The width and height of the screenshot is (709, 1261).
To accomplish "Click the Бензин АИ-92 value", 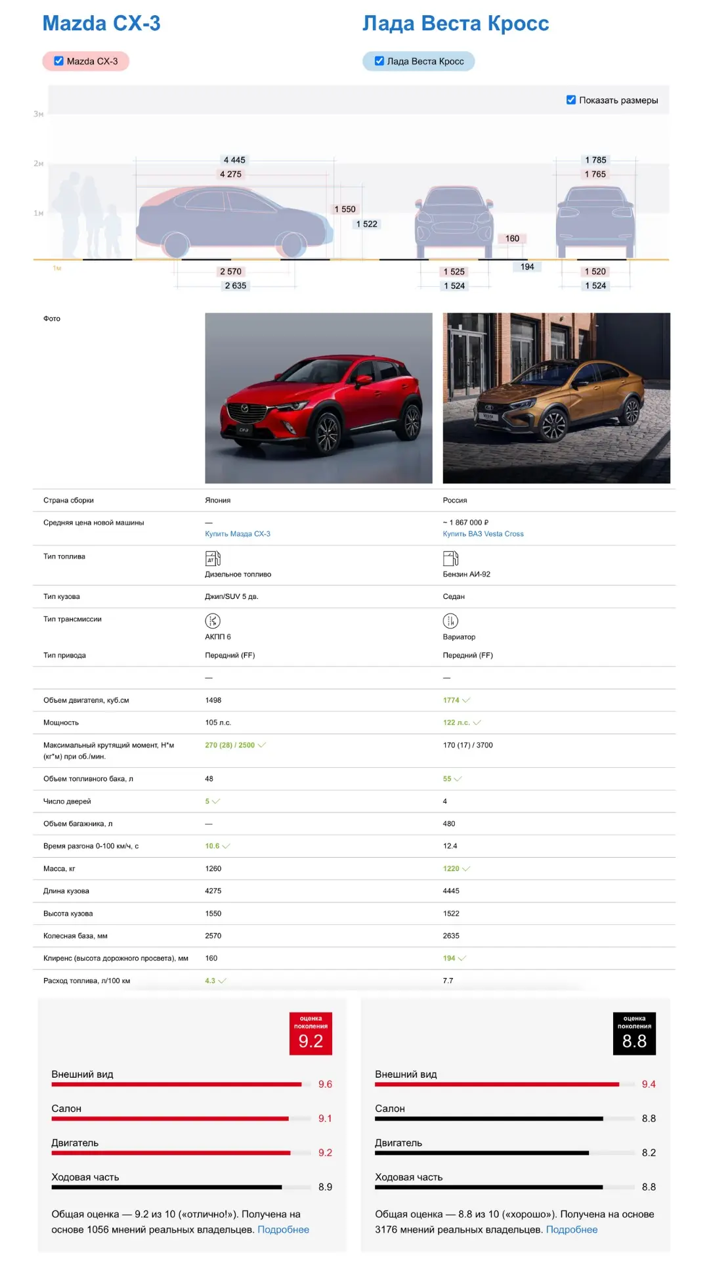I will 467,574.
